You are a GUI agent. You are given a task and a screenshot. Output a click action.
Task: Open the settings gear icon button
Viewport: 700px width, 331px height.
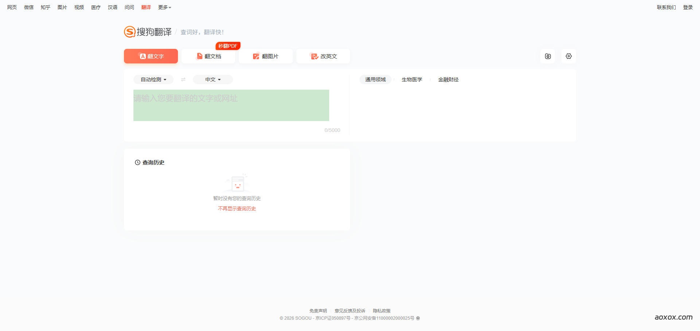pos(568,56)
